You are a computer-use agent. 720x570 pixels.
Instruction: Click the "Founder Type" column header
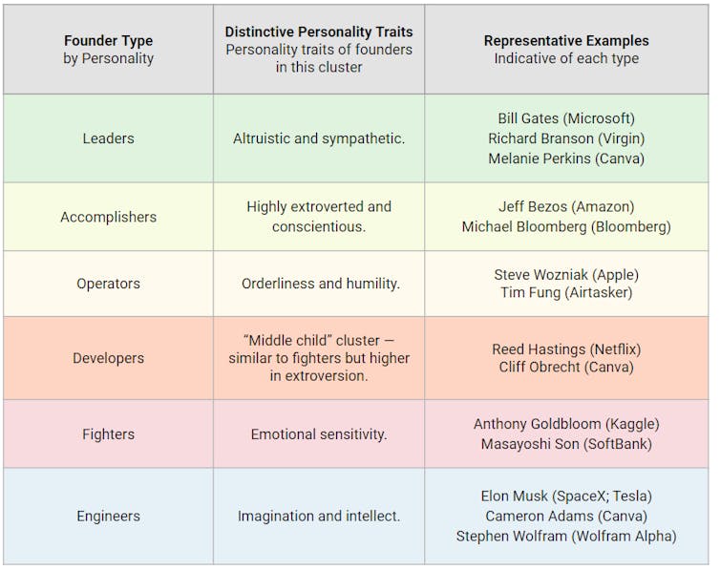click(x=108, y=41)
